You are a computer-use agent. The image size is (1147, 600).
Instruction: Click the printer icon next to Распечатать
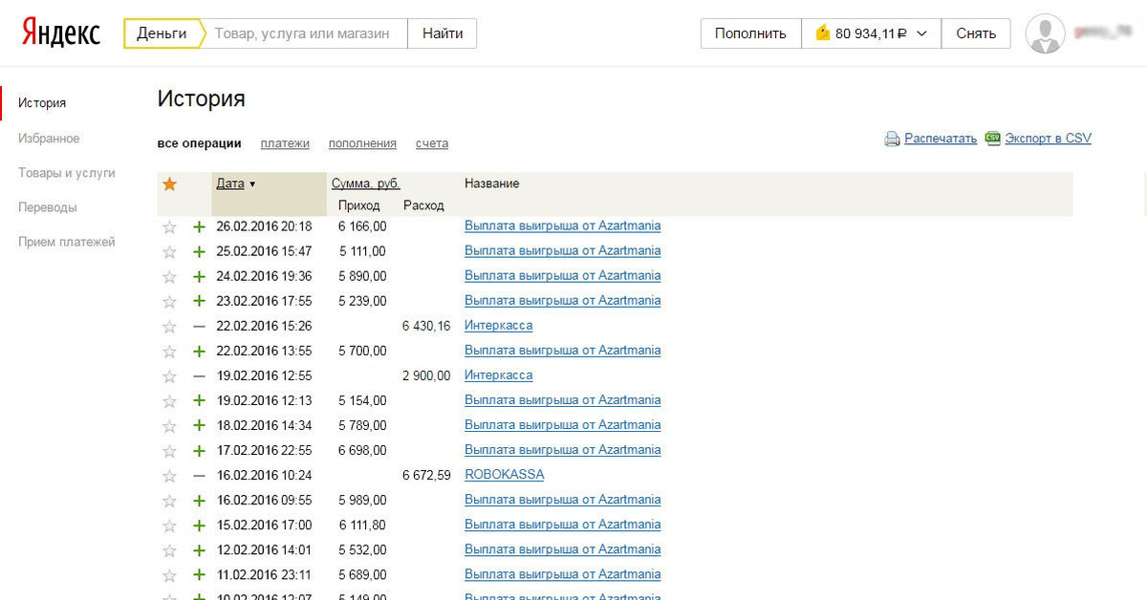point(892,139)
